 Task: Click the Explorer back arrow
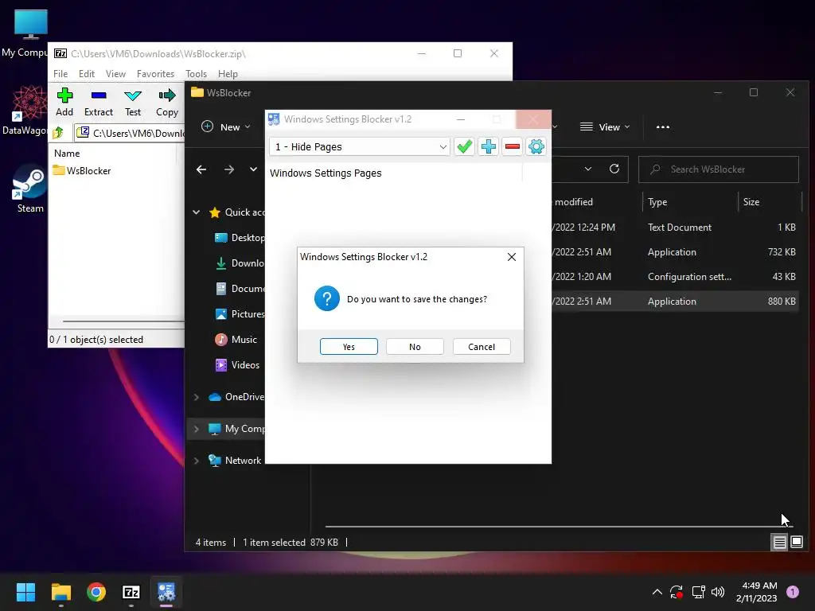coord(201,169)
